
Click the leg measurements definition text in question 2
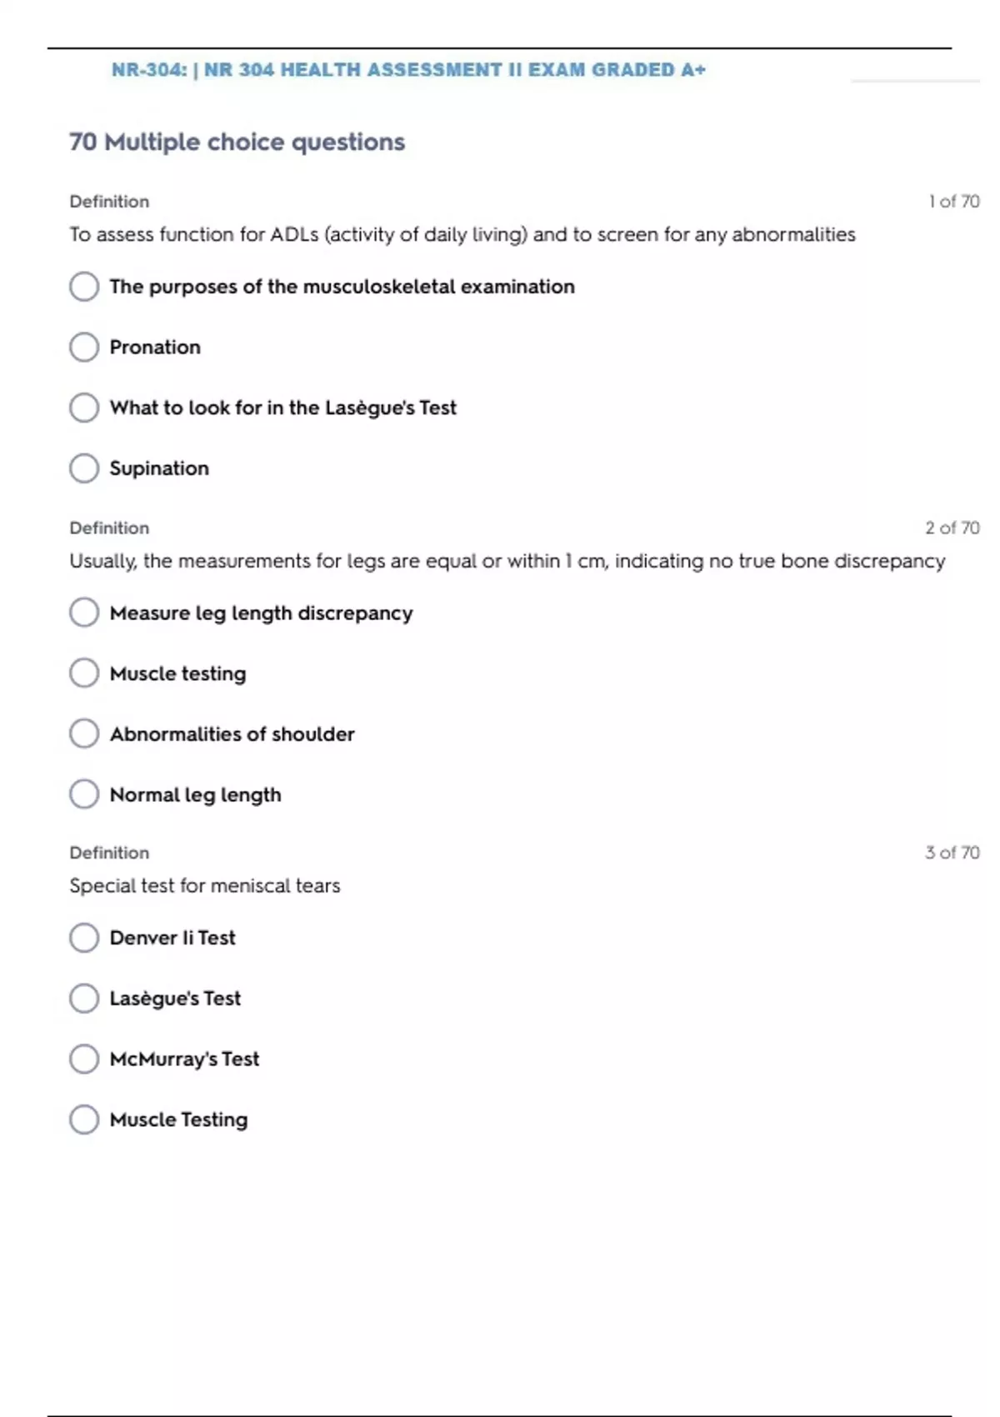(507, 562)
